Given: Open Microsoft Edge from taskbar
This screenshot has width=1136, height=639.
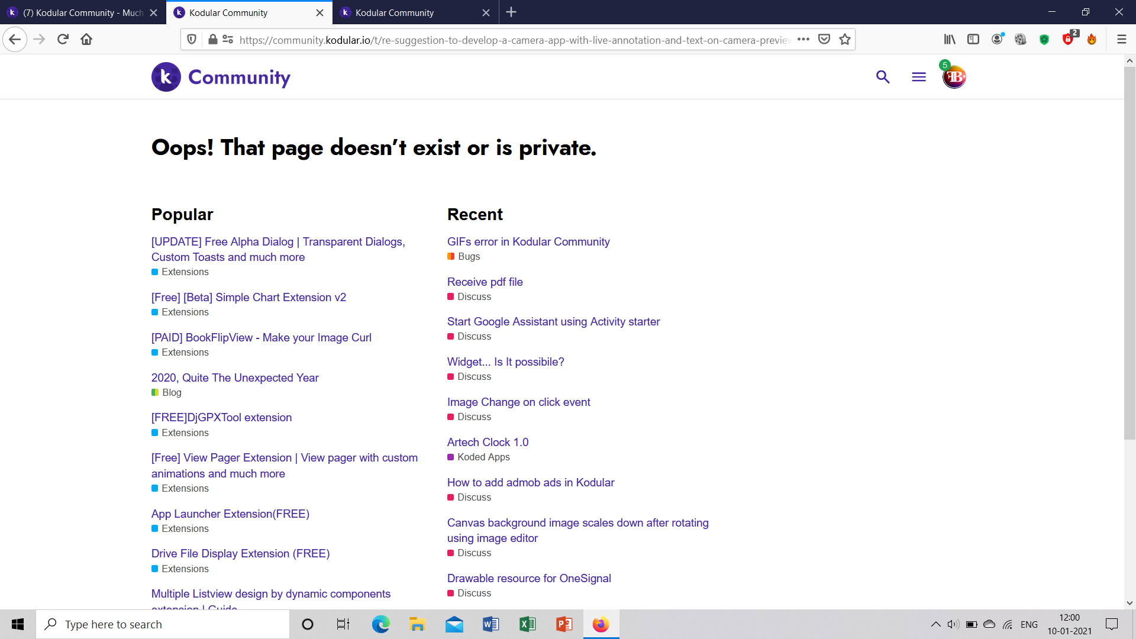Looking at the screenshot, I should (x=381, y=624).
